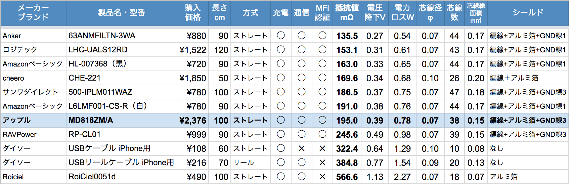Click the 充電 column header

(x=281, y=13)
